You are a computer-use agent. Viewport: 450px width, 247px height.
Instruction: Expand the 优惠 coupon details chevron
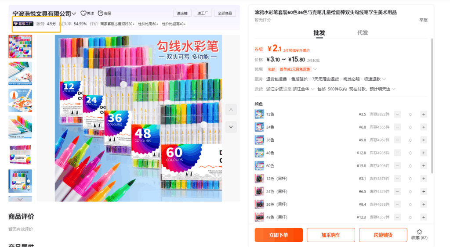coord(315,69)
